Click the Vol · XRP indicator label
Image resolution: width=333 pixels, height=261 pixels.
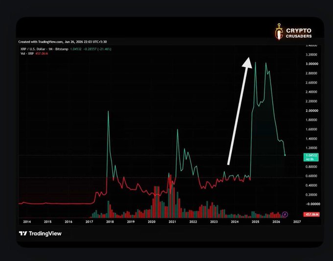pos(27,54)
